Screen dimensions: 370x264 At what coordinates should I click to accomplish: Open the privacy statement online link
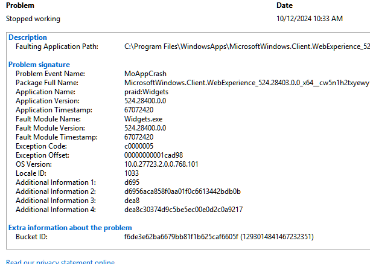60,262
